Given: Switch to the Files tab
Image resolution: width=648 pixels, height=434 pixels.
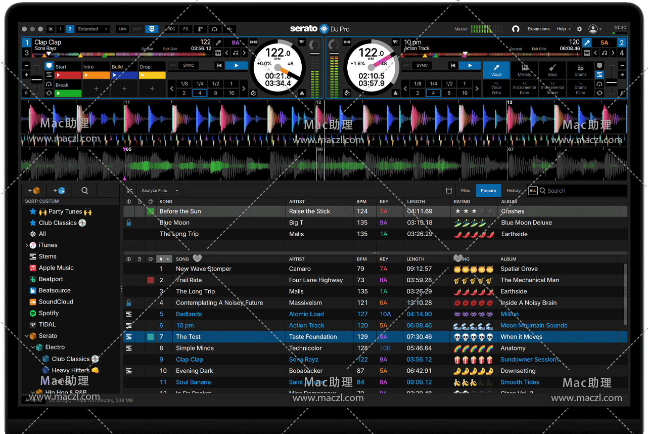Looking at the screenshot, I should tap(466, 191).
